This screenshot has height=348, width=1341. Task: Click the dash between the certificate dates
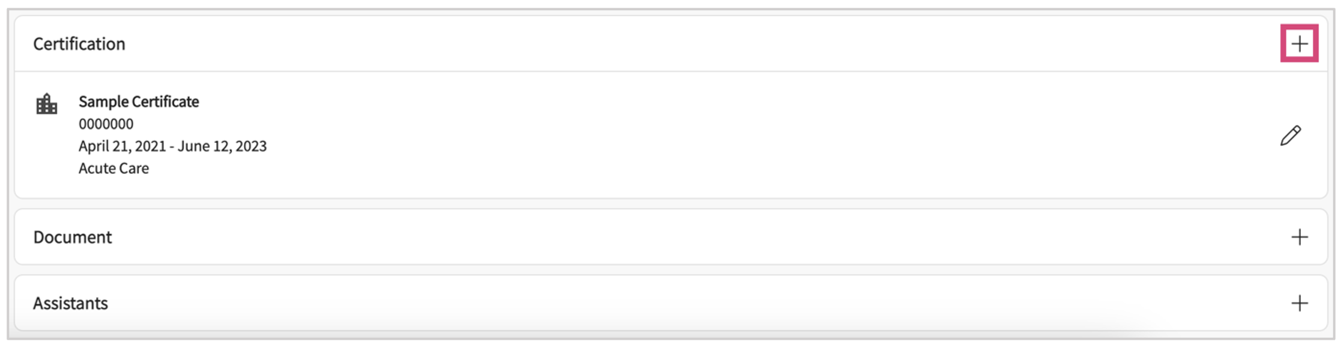click(x=172, y=146)
